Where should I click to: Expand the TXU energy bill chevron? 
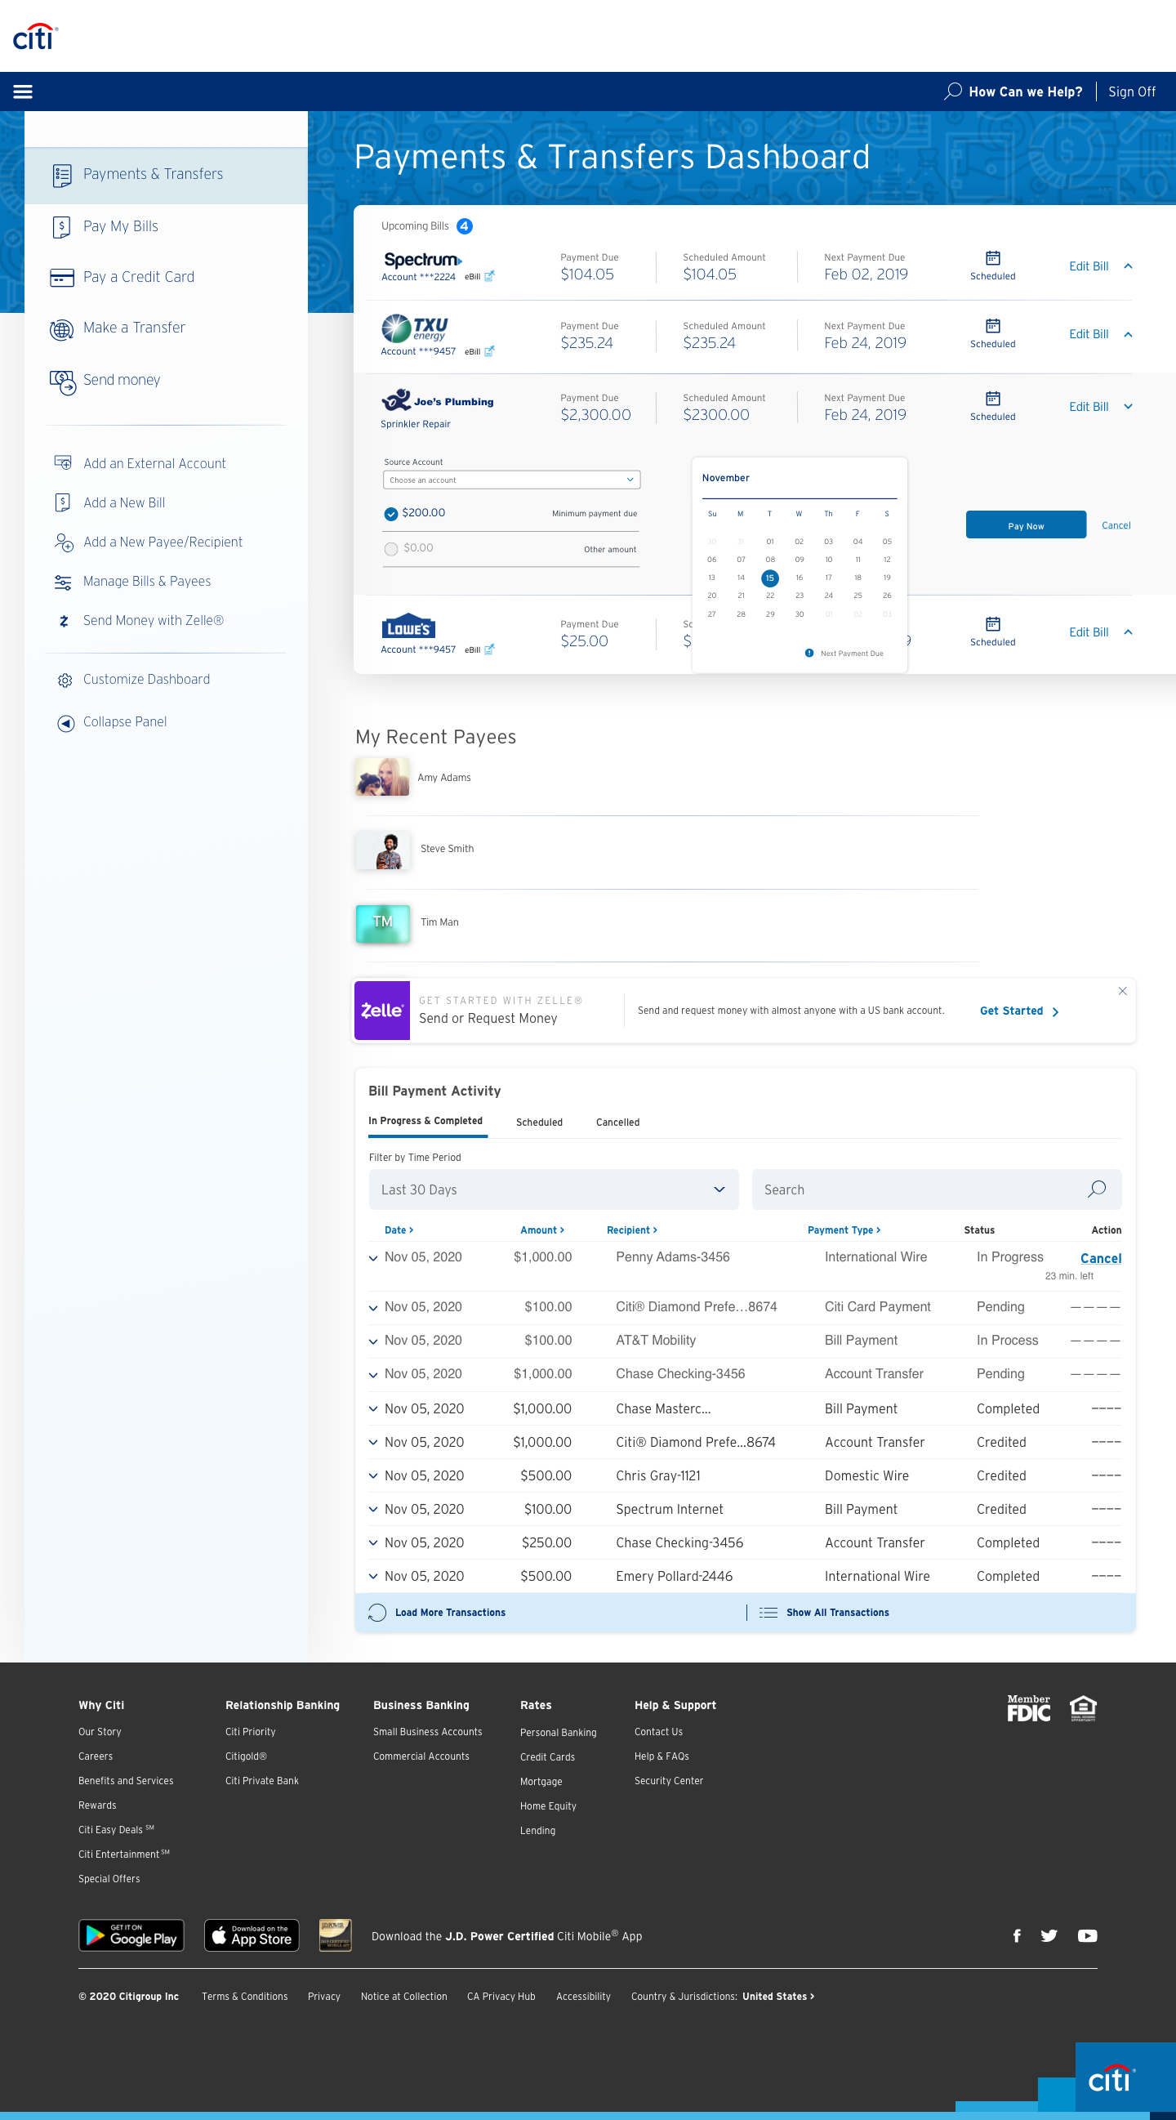[x=1128, y=334]
